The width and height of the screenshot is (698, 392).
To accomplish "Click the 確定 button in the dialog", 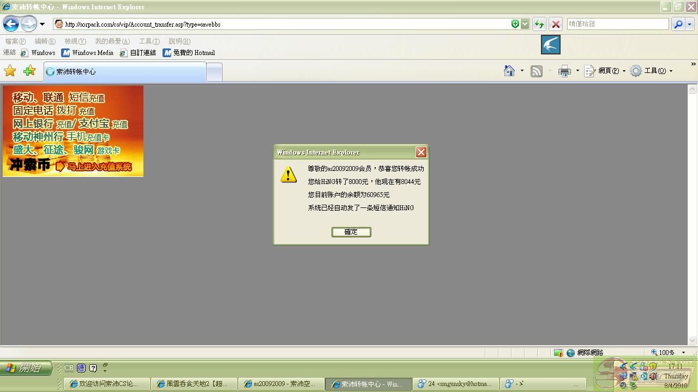I will coord(351,232).
